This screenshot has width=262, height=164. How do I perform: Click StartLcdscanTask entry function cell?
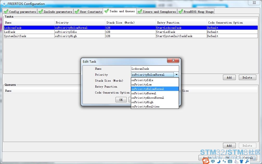click(181, 28)
